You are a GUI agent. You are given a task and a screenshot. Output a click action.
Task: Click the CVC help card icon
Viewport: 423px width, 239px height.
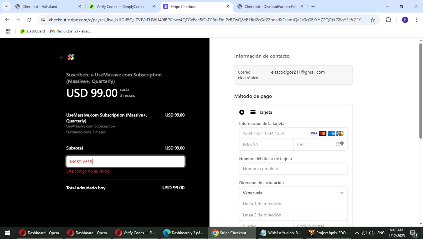tap(340, 144)
